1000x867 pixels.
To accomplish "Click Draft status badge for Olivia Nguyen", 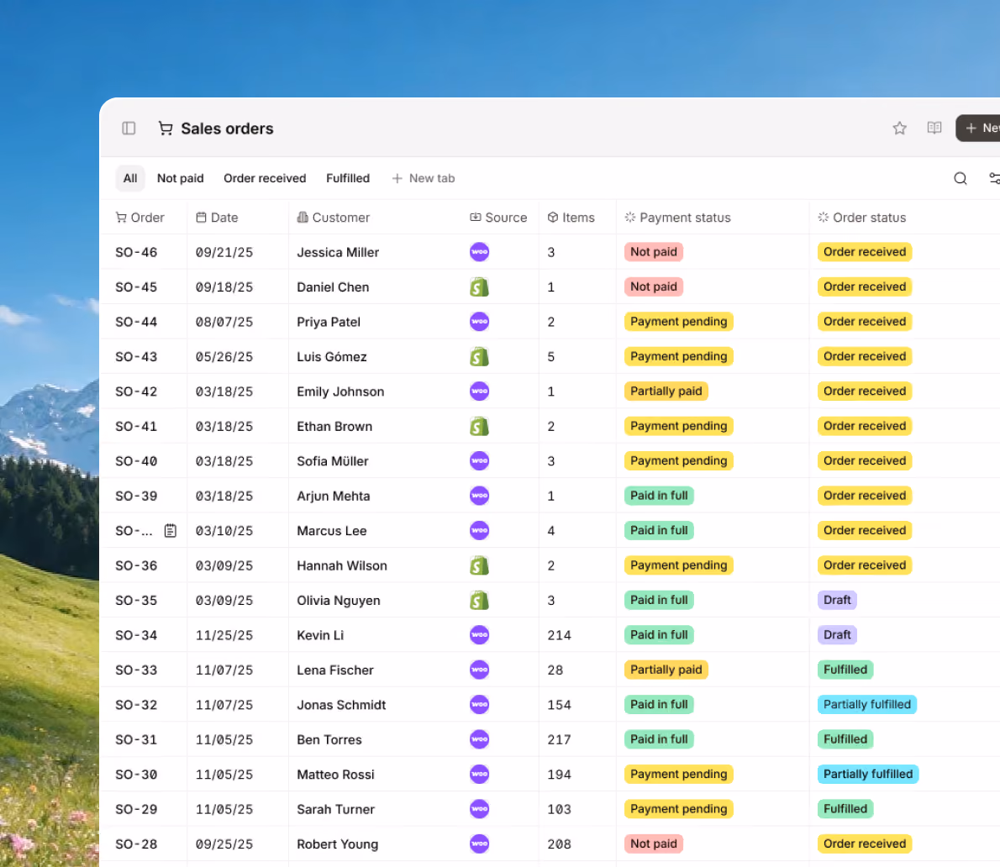I will pyautogui.click(x=837, y=600).
